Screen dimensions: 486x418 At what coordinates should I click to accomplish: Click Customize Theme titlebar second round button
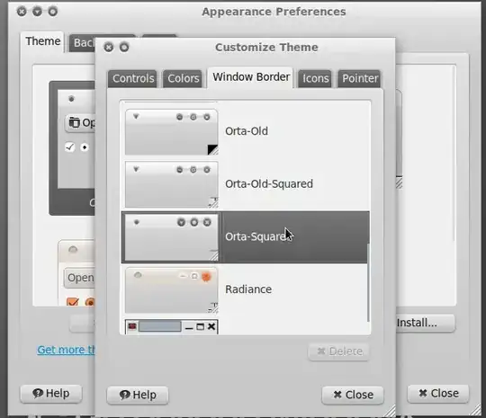click(124, 48)
